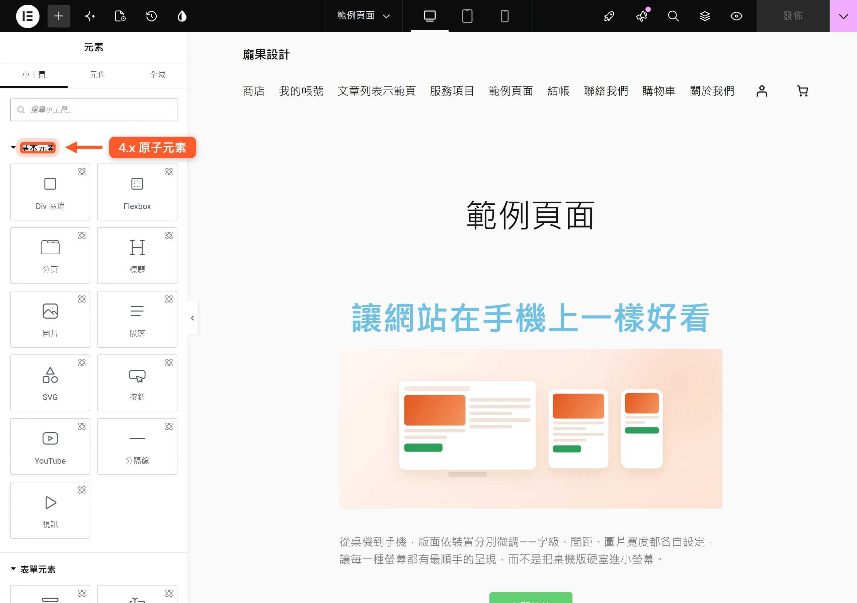The width and height of the screenshot is (857, 603).
Task: Select the YouTube widget
Action: pos(50,447)
